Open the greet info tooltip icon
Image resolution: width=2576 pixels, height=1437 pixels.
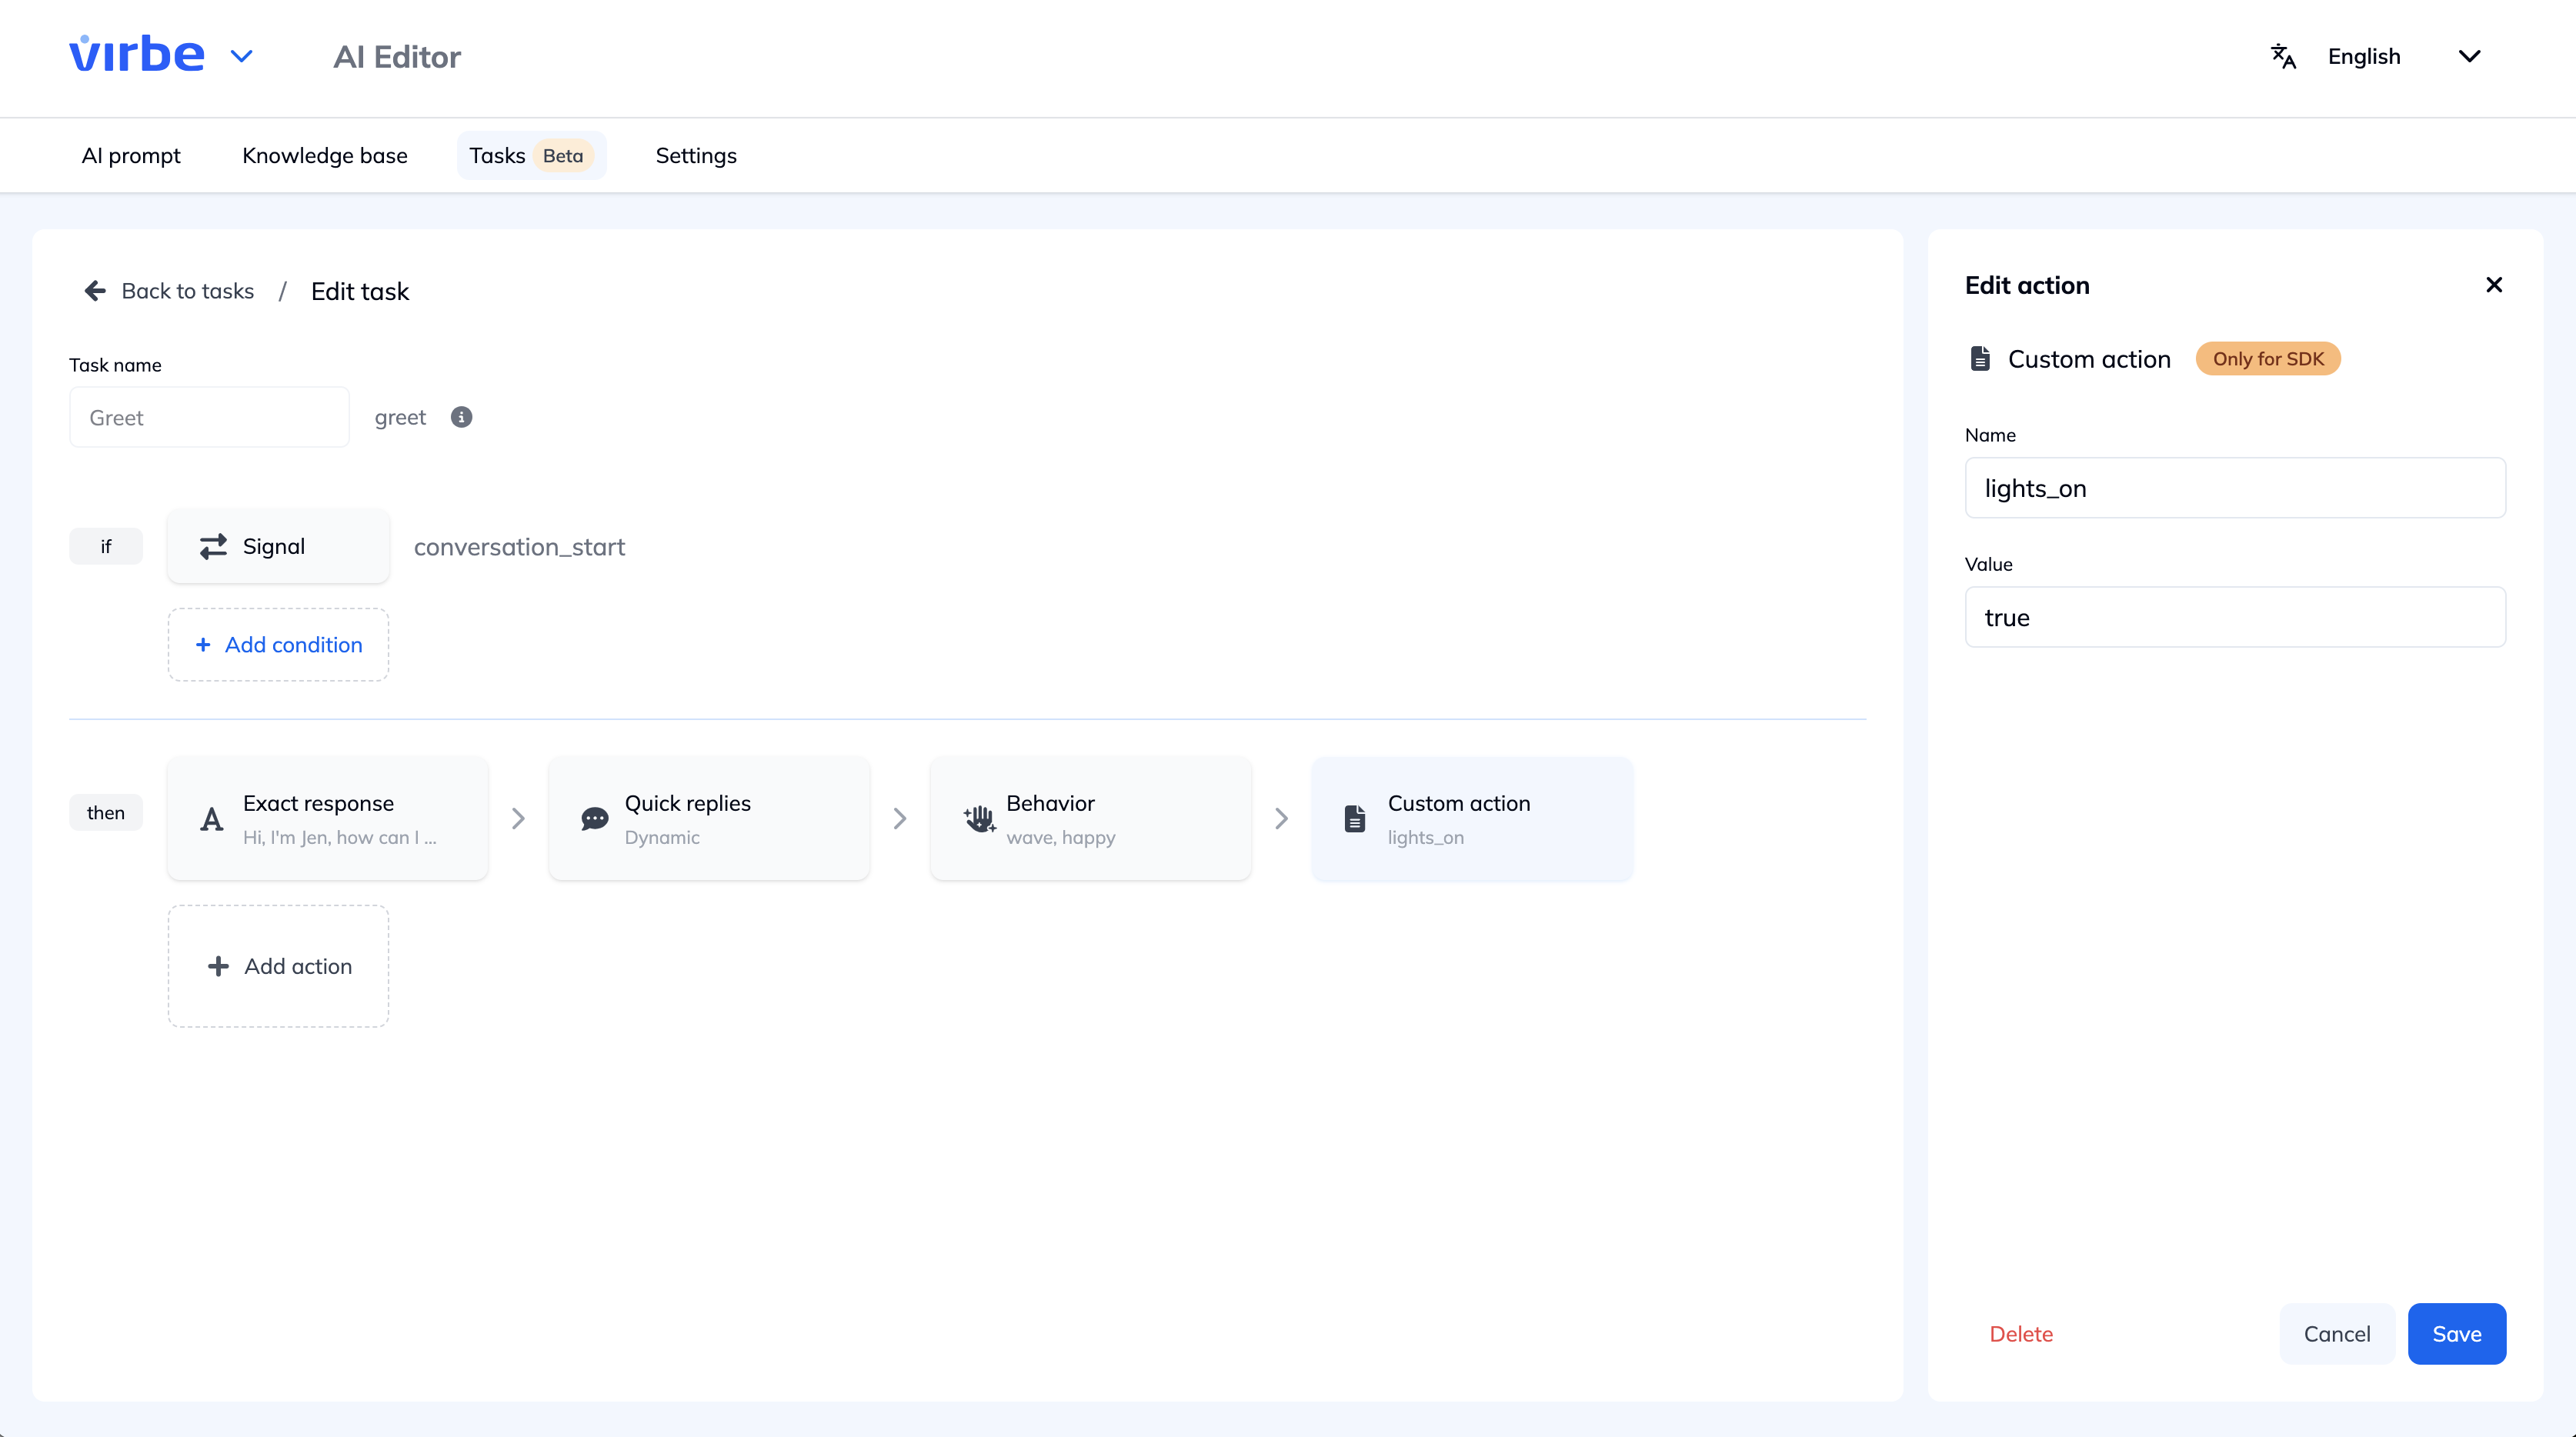[x=461, y=417]
